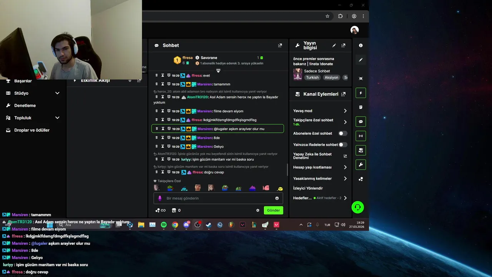Click the highlighted @lugaler message
492x277 pixels.
pos(218,129)
